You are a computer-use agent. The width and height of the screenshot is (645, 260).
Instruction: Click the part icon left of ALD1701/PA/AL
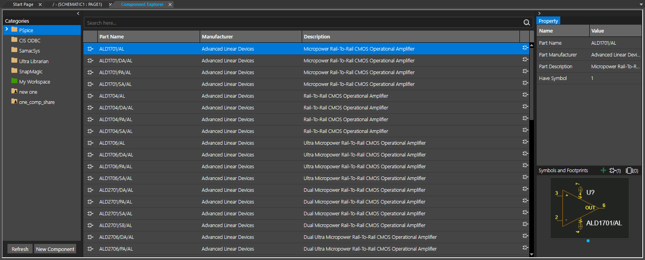click(90, 73)
